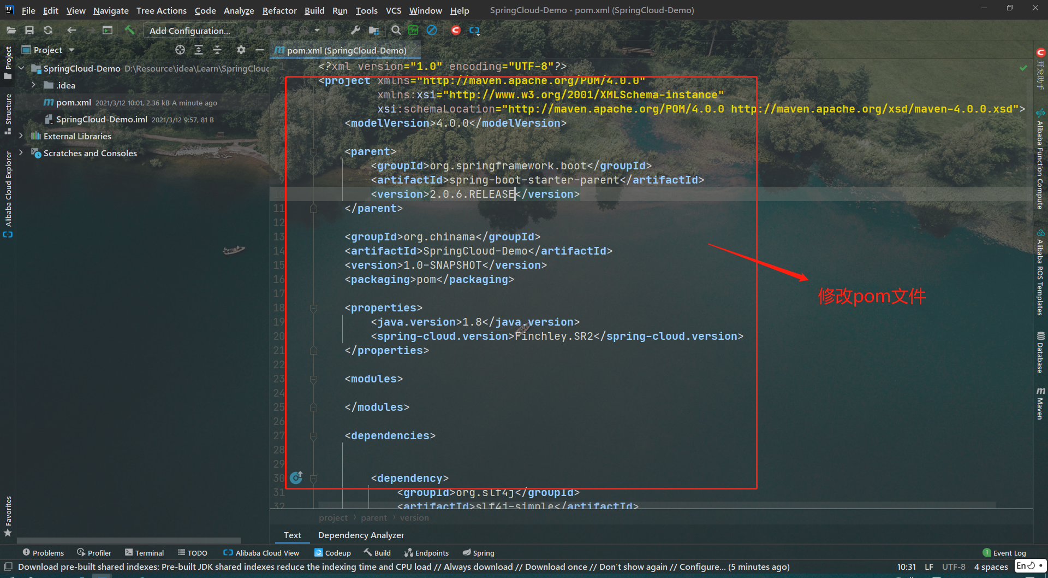The width and height of the screenshot is (1048, 578).
Task: Toggle the Maven tool window on the right
Action: pos(1040,403)
